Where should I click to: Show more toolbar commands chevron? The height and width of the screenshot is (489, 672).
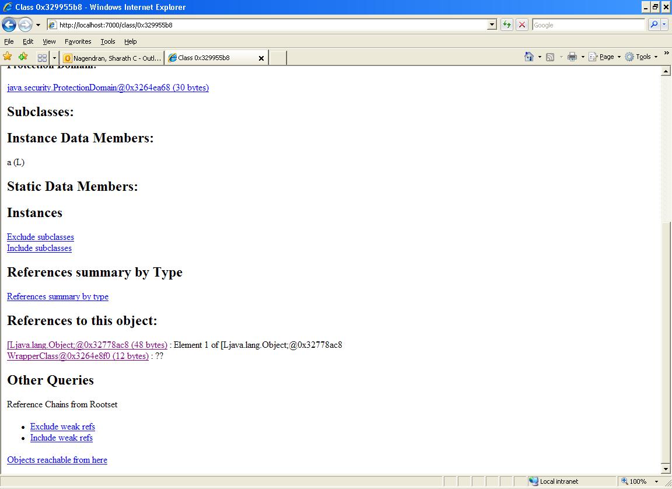tap(666, 53)
